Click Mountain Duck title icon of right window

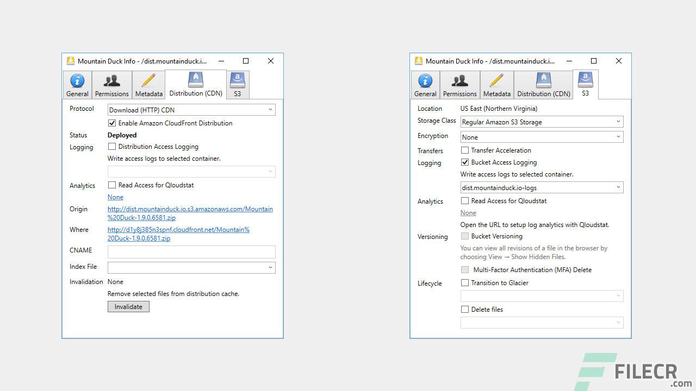tap(418, 61)
